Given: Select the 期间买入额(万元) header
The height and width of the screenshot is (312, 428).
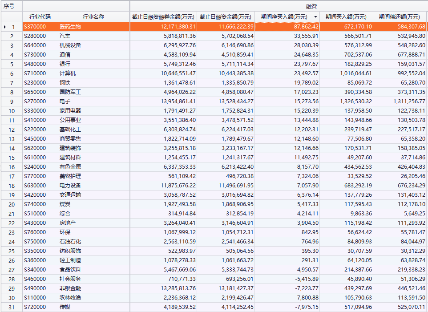Looking at the screenshot, I should tap(346, 17).
